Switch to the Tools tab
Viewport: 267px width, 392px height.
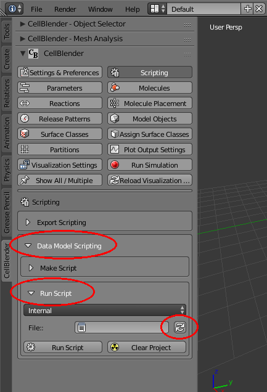click(7, 31)
